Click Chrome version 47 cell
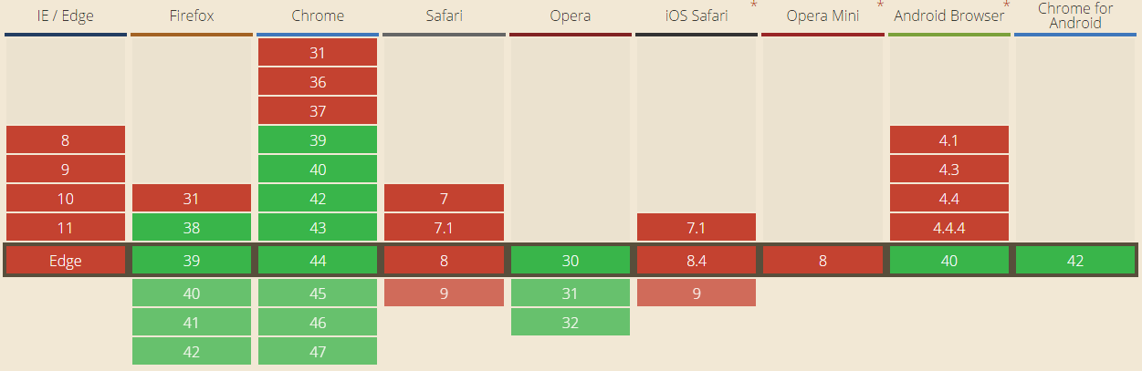This screenshot has width=1142, height=371. click(318, 351)
